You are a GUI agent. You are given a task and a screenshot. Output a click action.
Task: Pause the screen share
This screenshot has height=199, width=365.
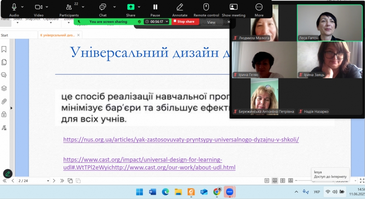click(155, 7)
